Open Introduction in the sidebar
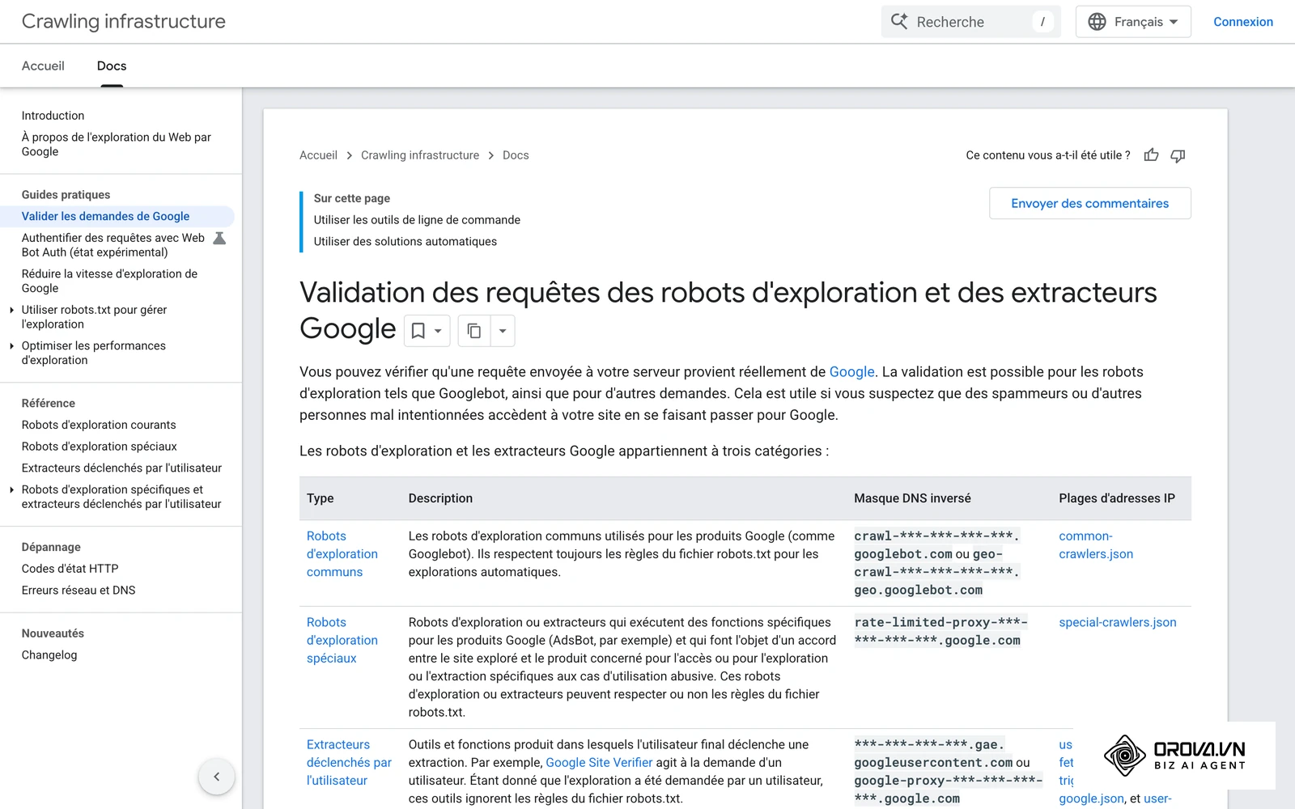 coord(53,116)
